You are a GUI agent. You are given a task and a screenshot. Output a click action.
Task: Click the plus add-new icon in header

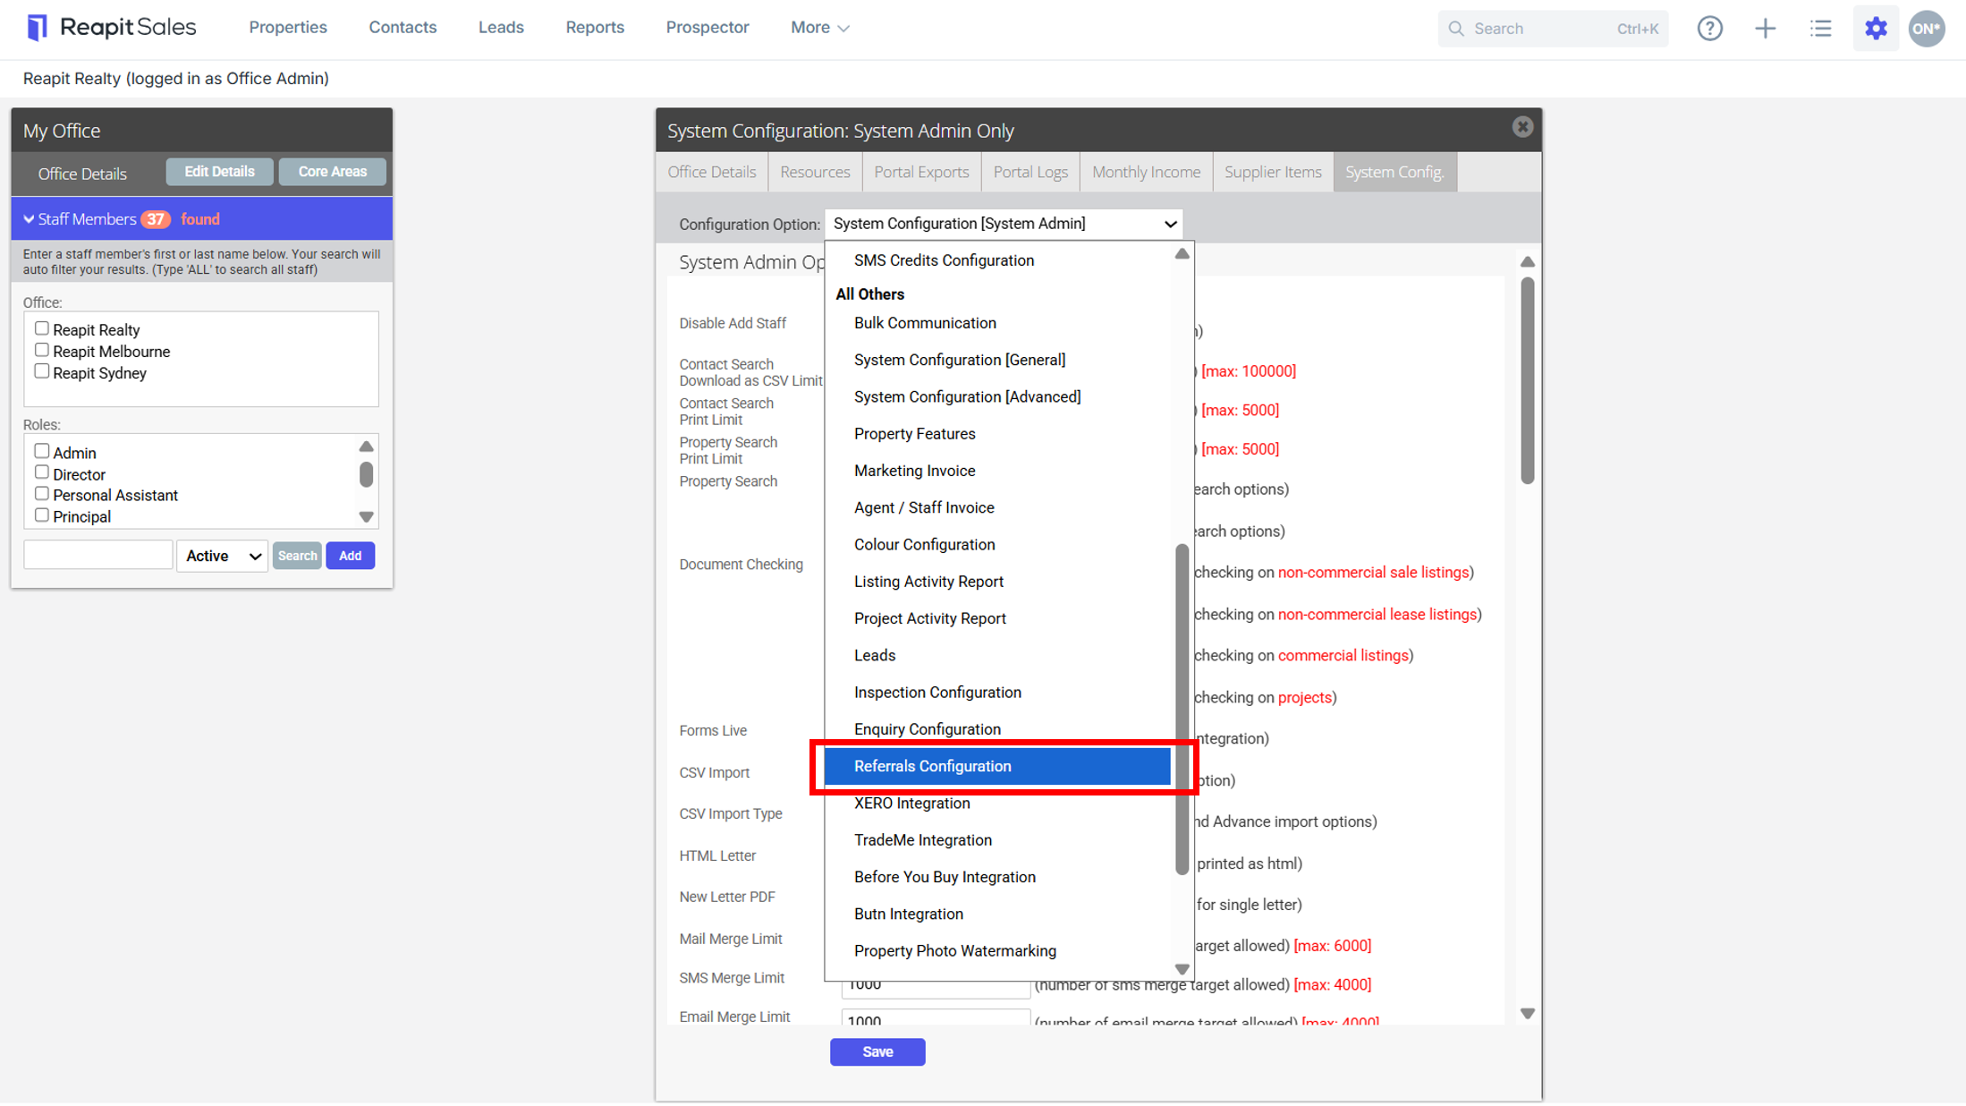click(1765, 29)
